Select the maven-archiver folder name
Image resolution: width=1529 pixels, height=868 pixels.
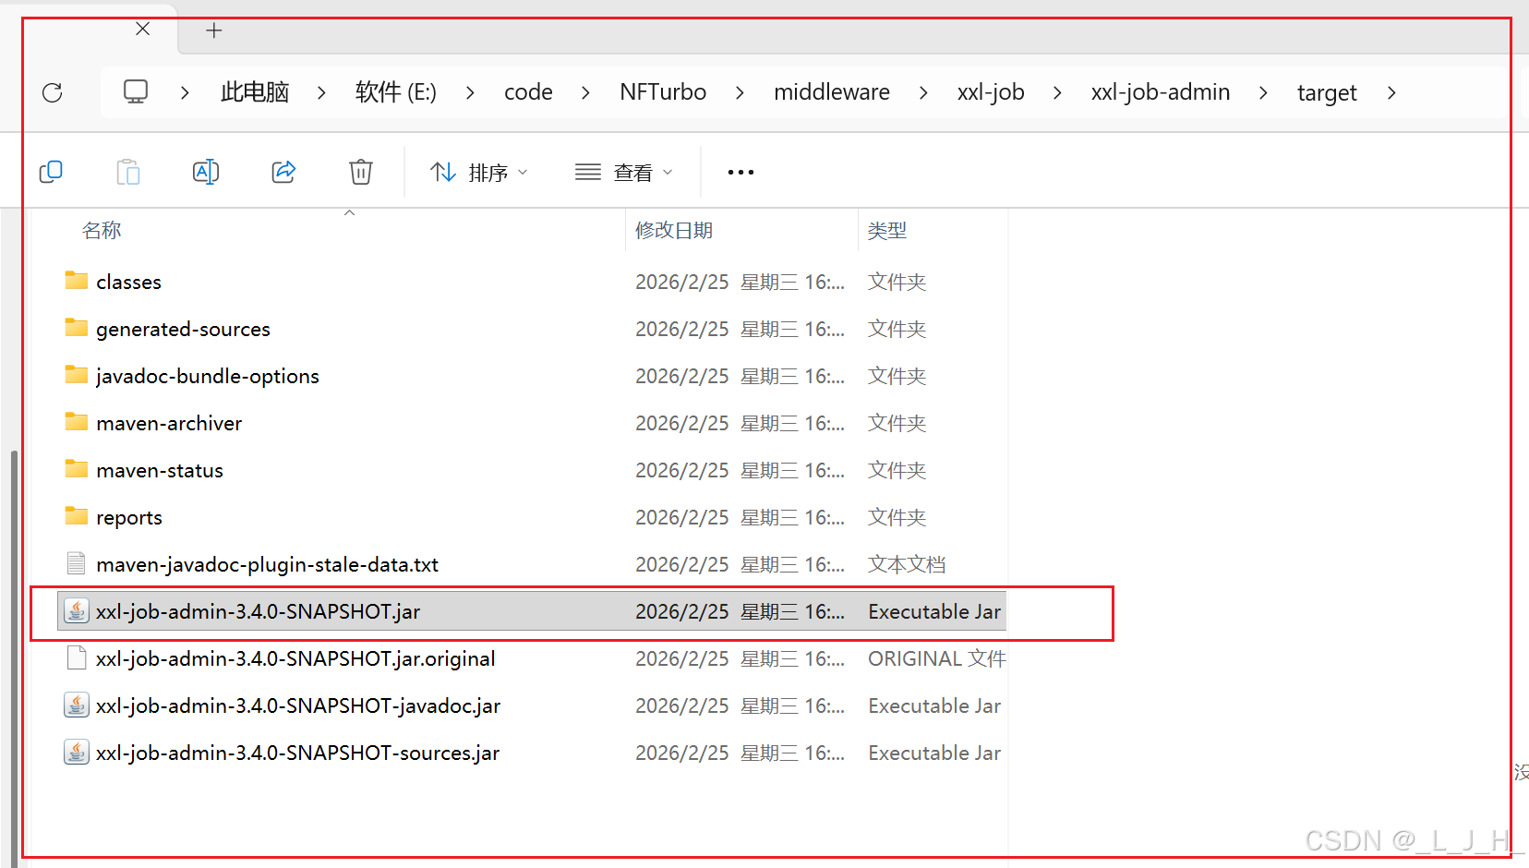point(169,423)
